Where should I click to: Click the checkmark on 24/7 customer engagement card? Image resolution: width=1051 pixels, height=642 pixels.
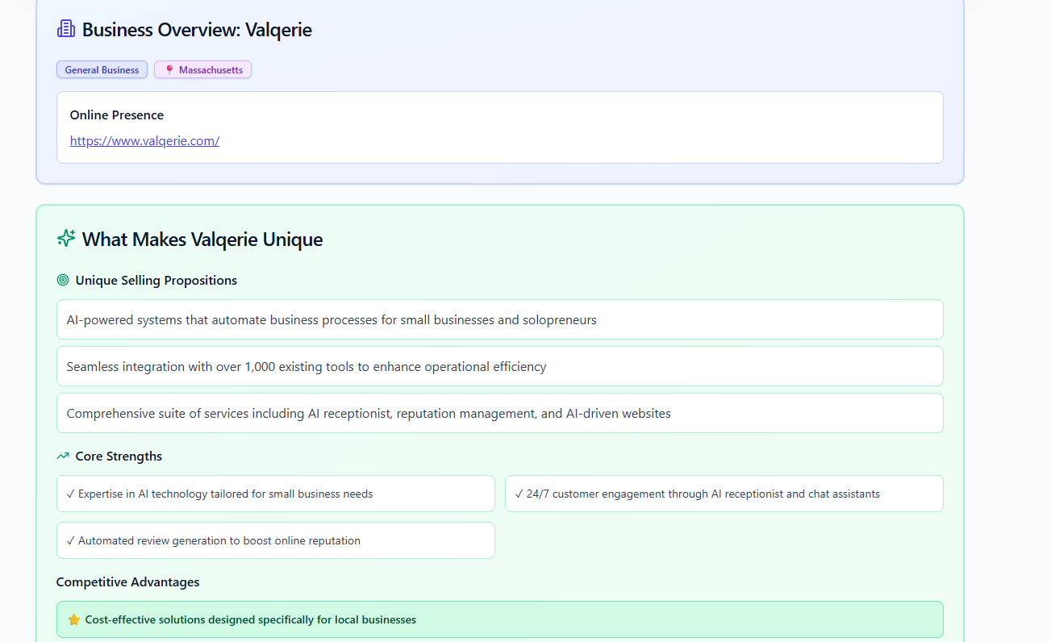point(519,494)
